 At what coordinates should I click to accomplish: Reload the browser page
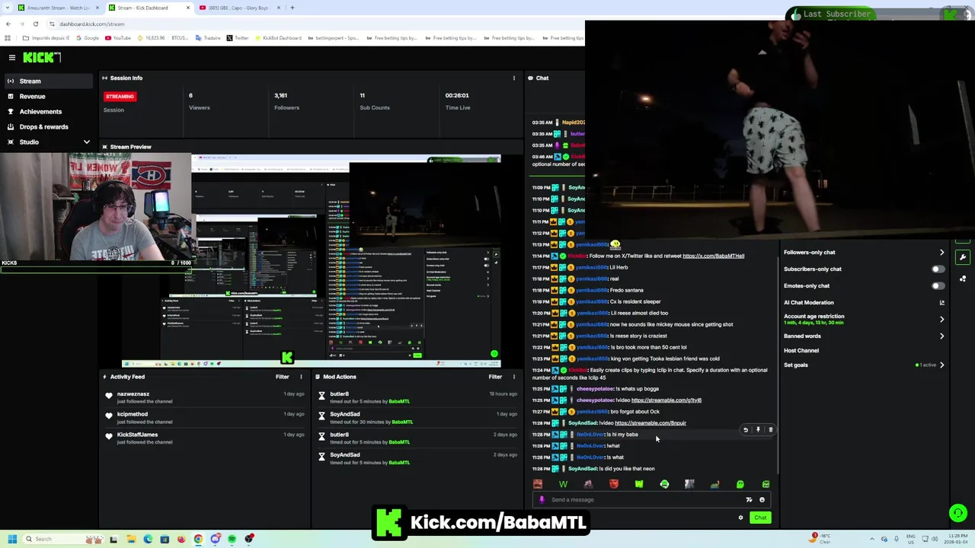tap(35, 24)
